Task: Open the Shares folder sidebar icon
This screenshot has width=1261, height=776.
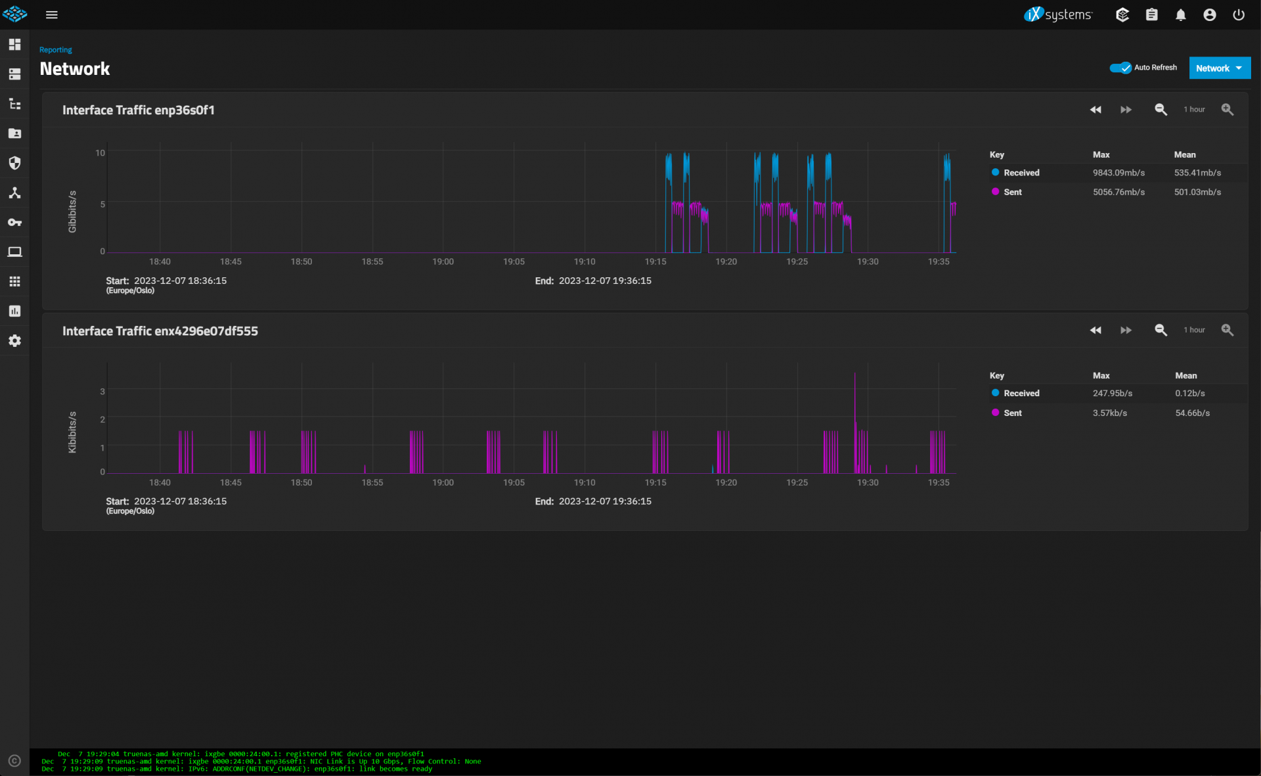Action: click(x=14, y=133)
